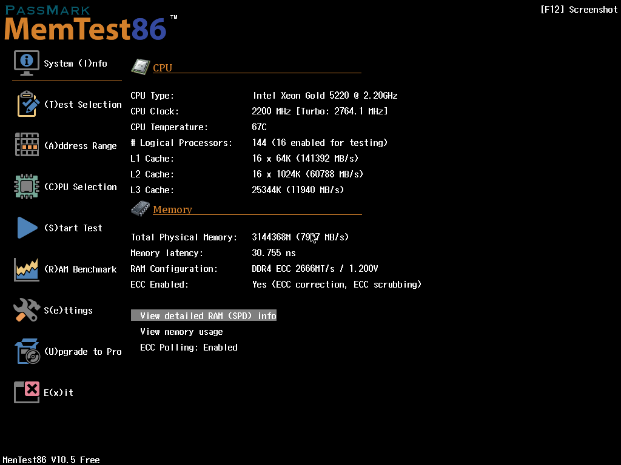Screen dimensions: 621x465
Task: Click the RAM configuration value DDR4 ECC 2666MT/s
Action: [315, 269]
